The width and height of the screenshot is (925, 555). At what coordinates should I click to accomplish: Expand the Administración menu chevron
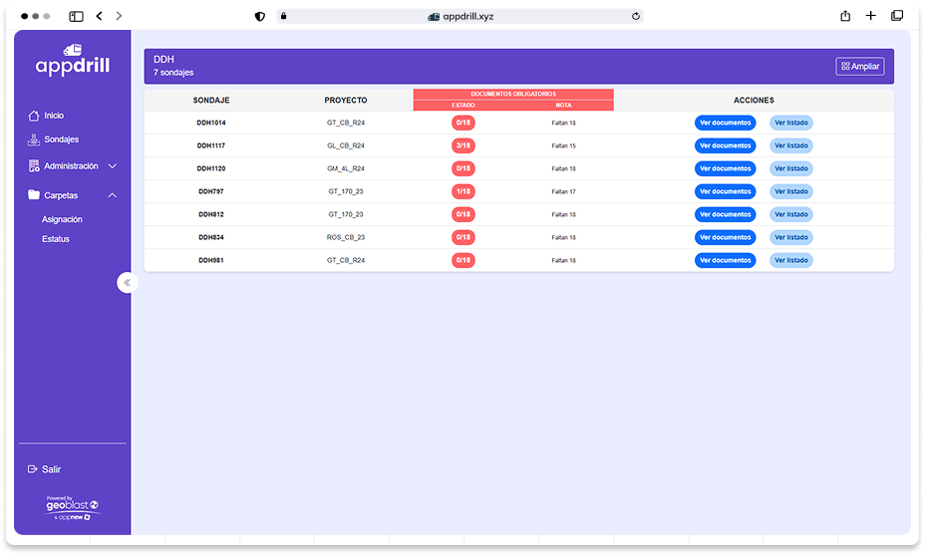point(113,166)
